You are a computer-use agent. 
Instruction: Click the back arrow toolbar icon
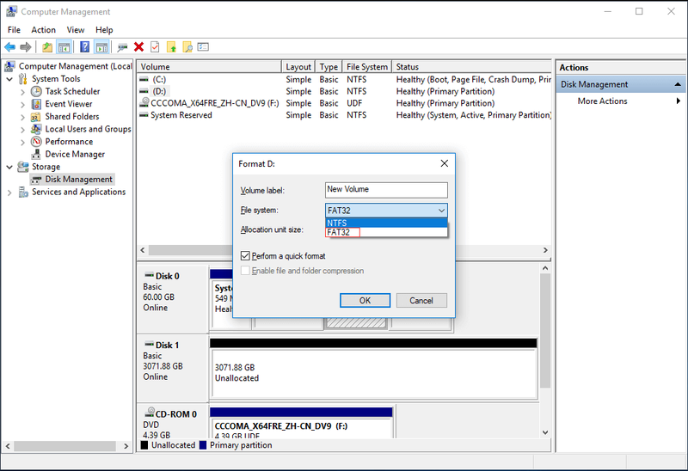[9, 47]
